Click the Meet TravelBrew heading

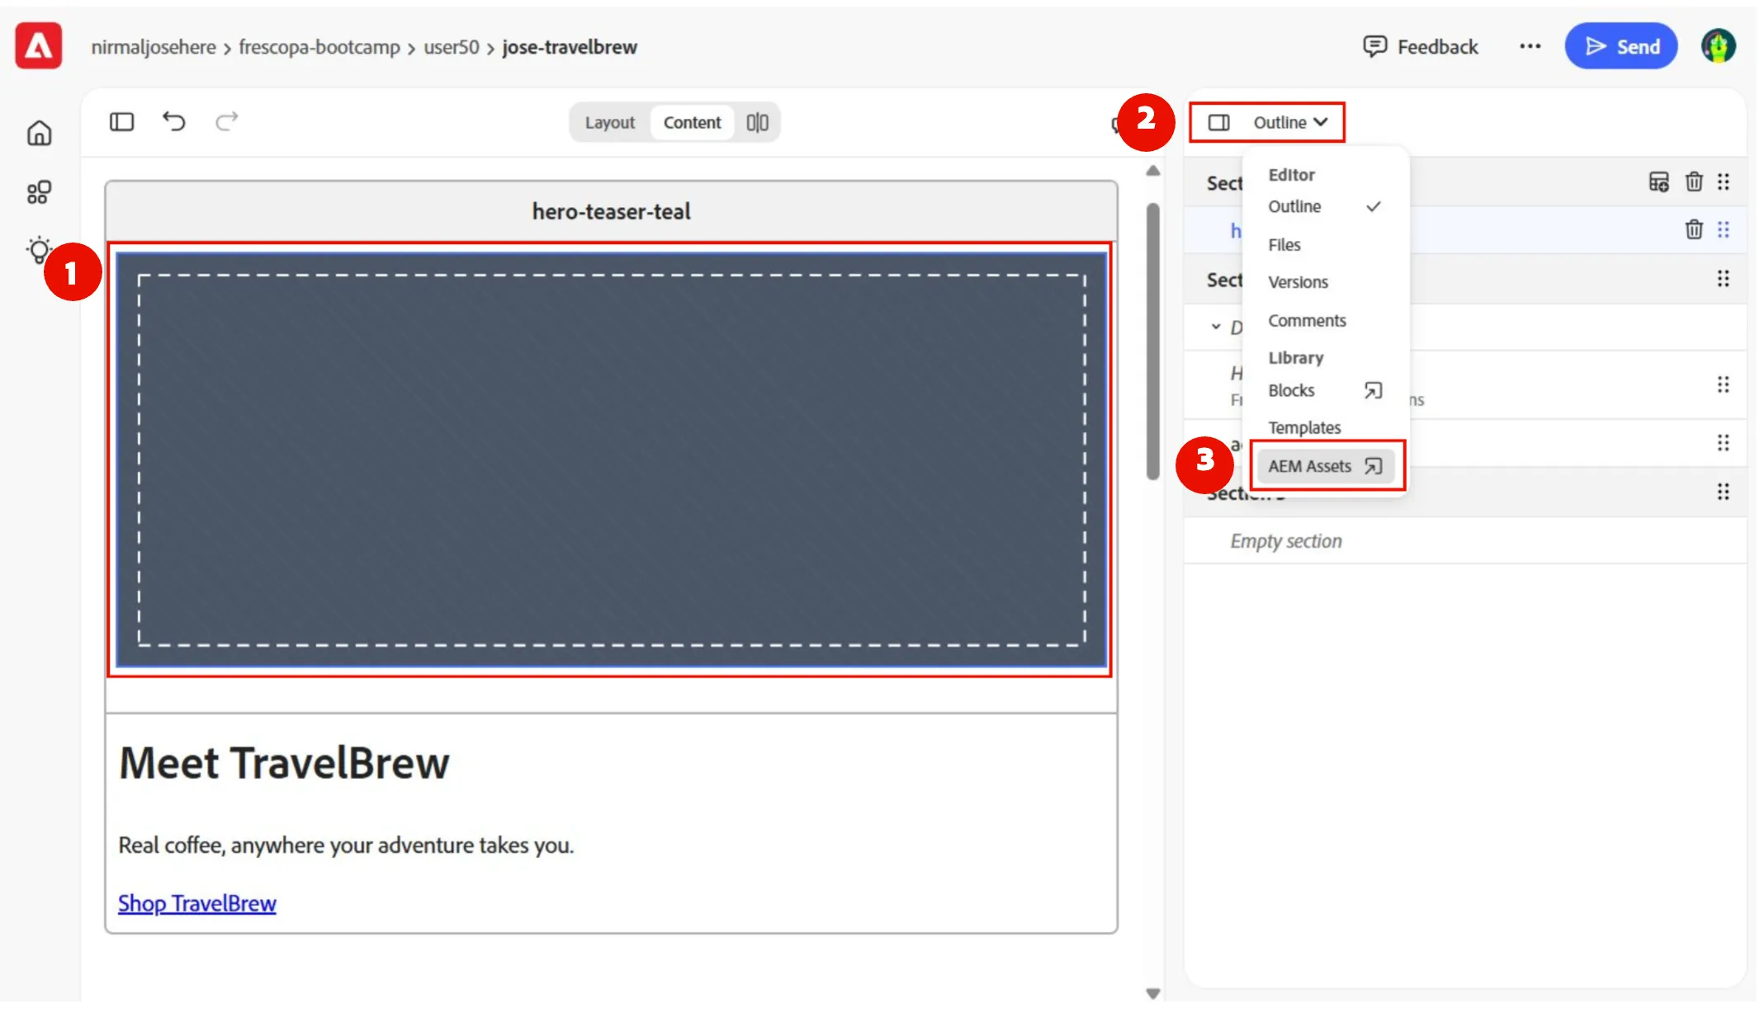click(284, 763)
